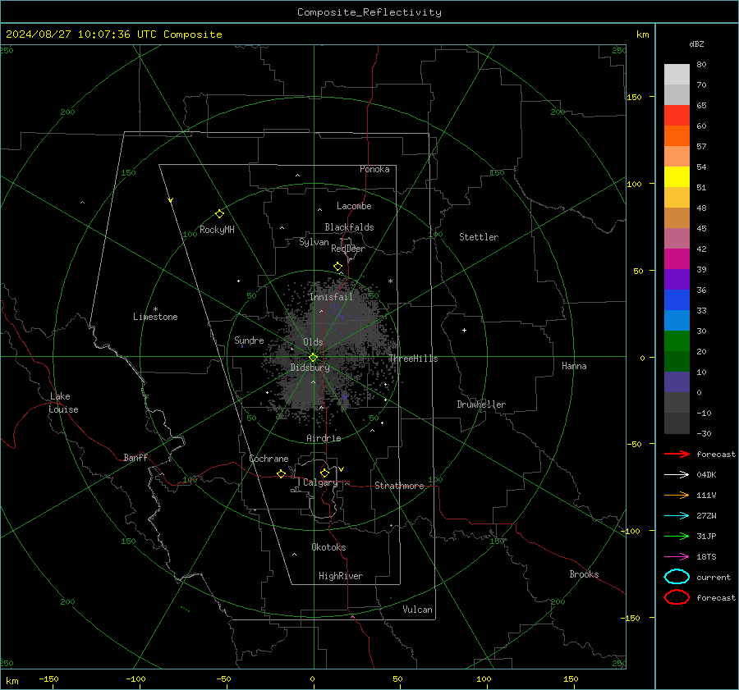This screenshot has width=739, height=690.
Task: Select the light gray 70-80 dBZ swatch
Action: (677, 74)
